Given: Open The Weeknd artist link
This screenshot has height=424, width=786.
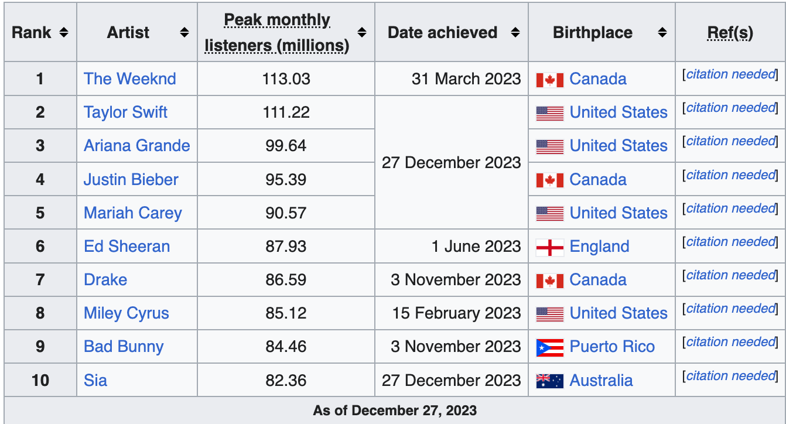Looking at the screenshot, I should pyautogui.click(x=129, y=79).
